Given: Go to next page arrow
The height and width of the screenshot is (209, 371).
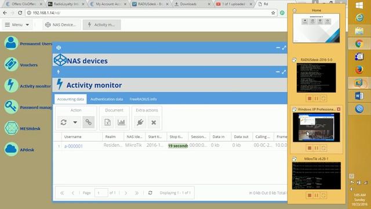Looking at the screenshot, I should point(126,193).
